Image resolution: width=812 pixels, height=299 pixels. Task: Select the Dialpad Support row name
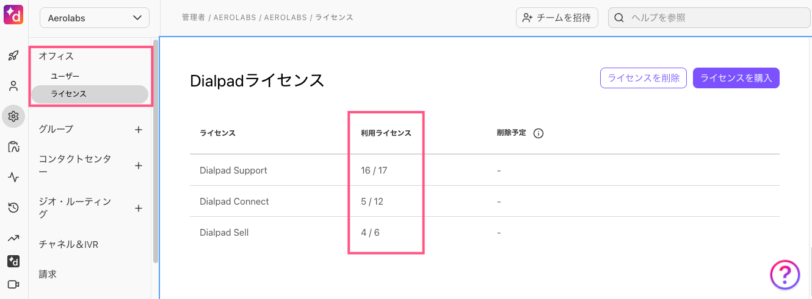233,171
